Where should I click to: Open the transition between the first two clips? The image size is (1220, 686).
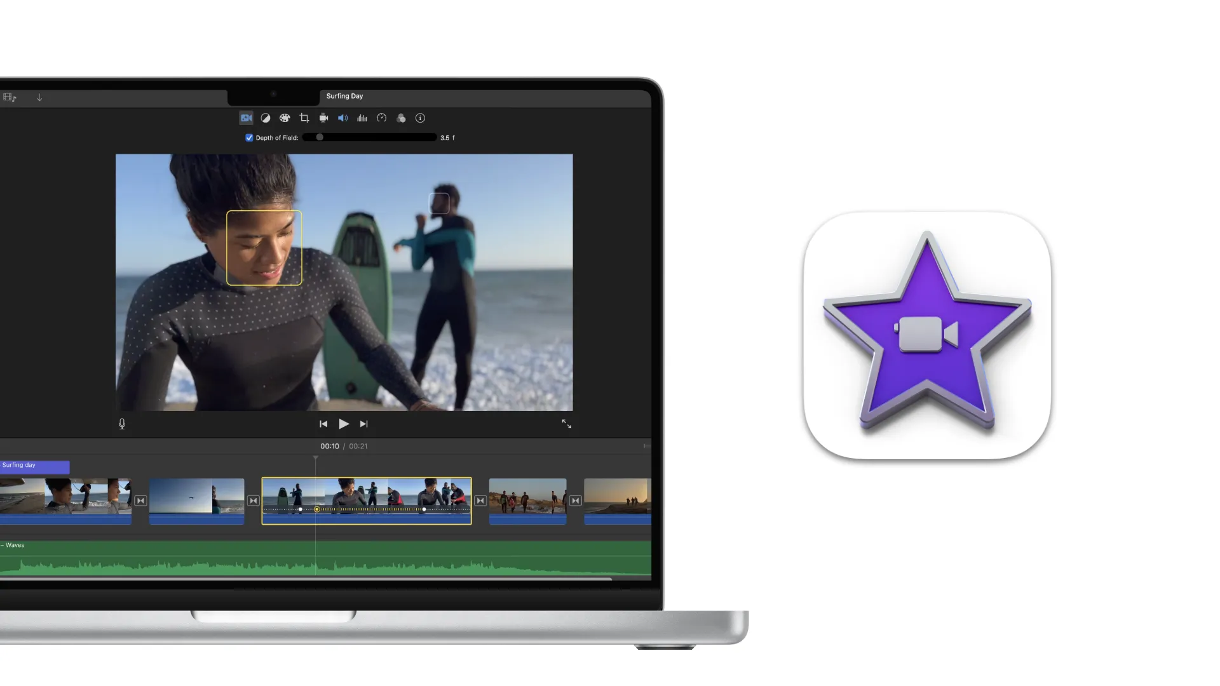[x=140, y=501]
